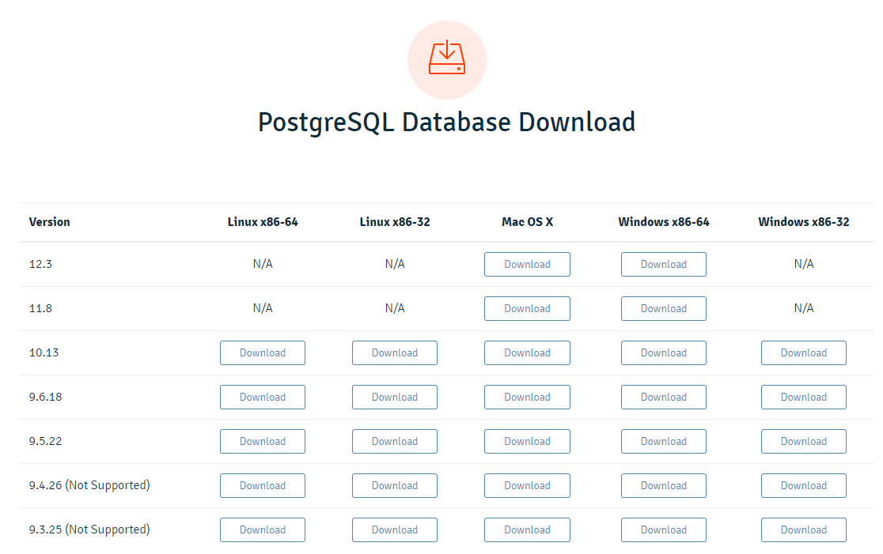Select the 9.3.25 (Not Supported) label
The image size is (883, 554).
(89, 530)
